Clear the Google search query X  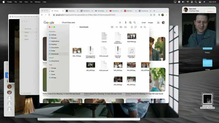coord(120,22)
